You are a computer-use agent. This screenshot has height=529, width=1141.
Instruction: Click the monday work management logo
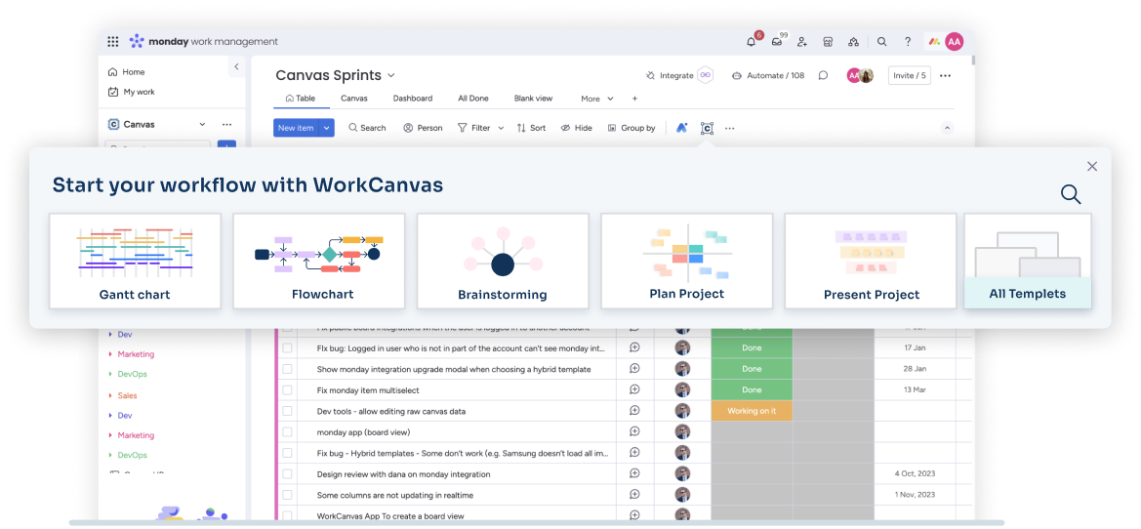point(204,41)
